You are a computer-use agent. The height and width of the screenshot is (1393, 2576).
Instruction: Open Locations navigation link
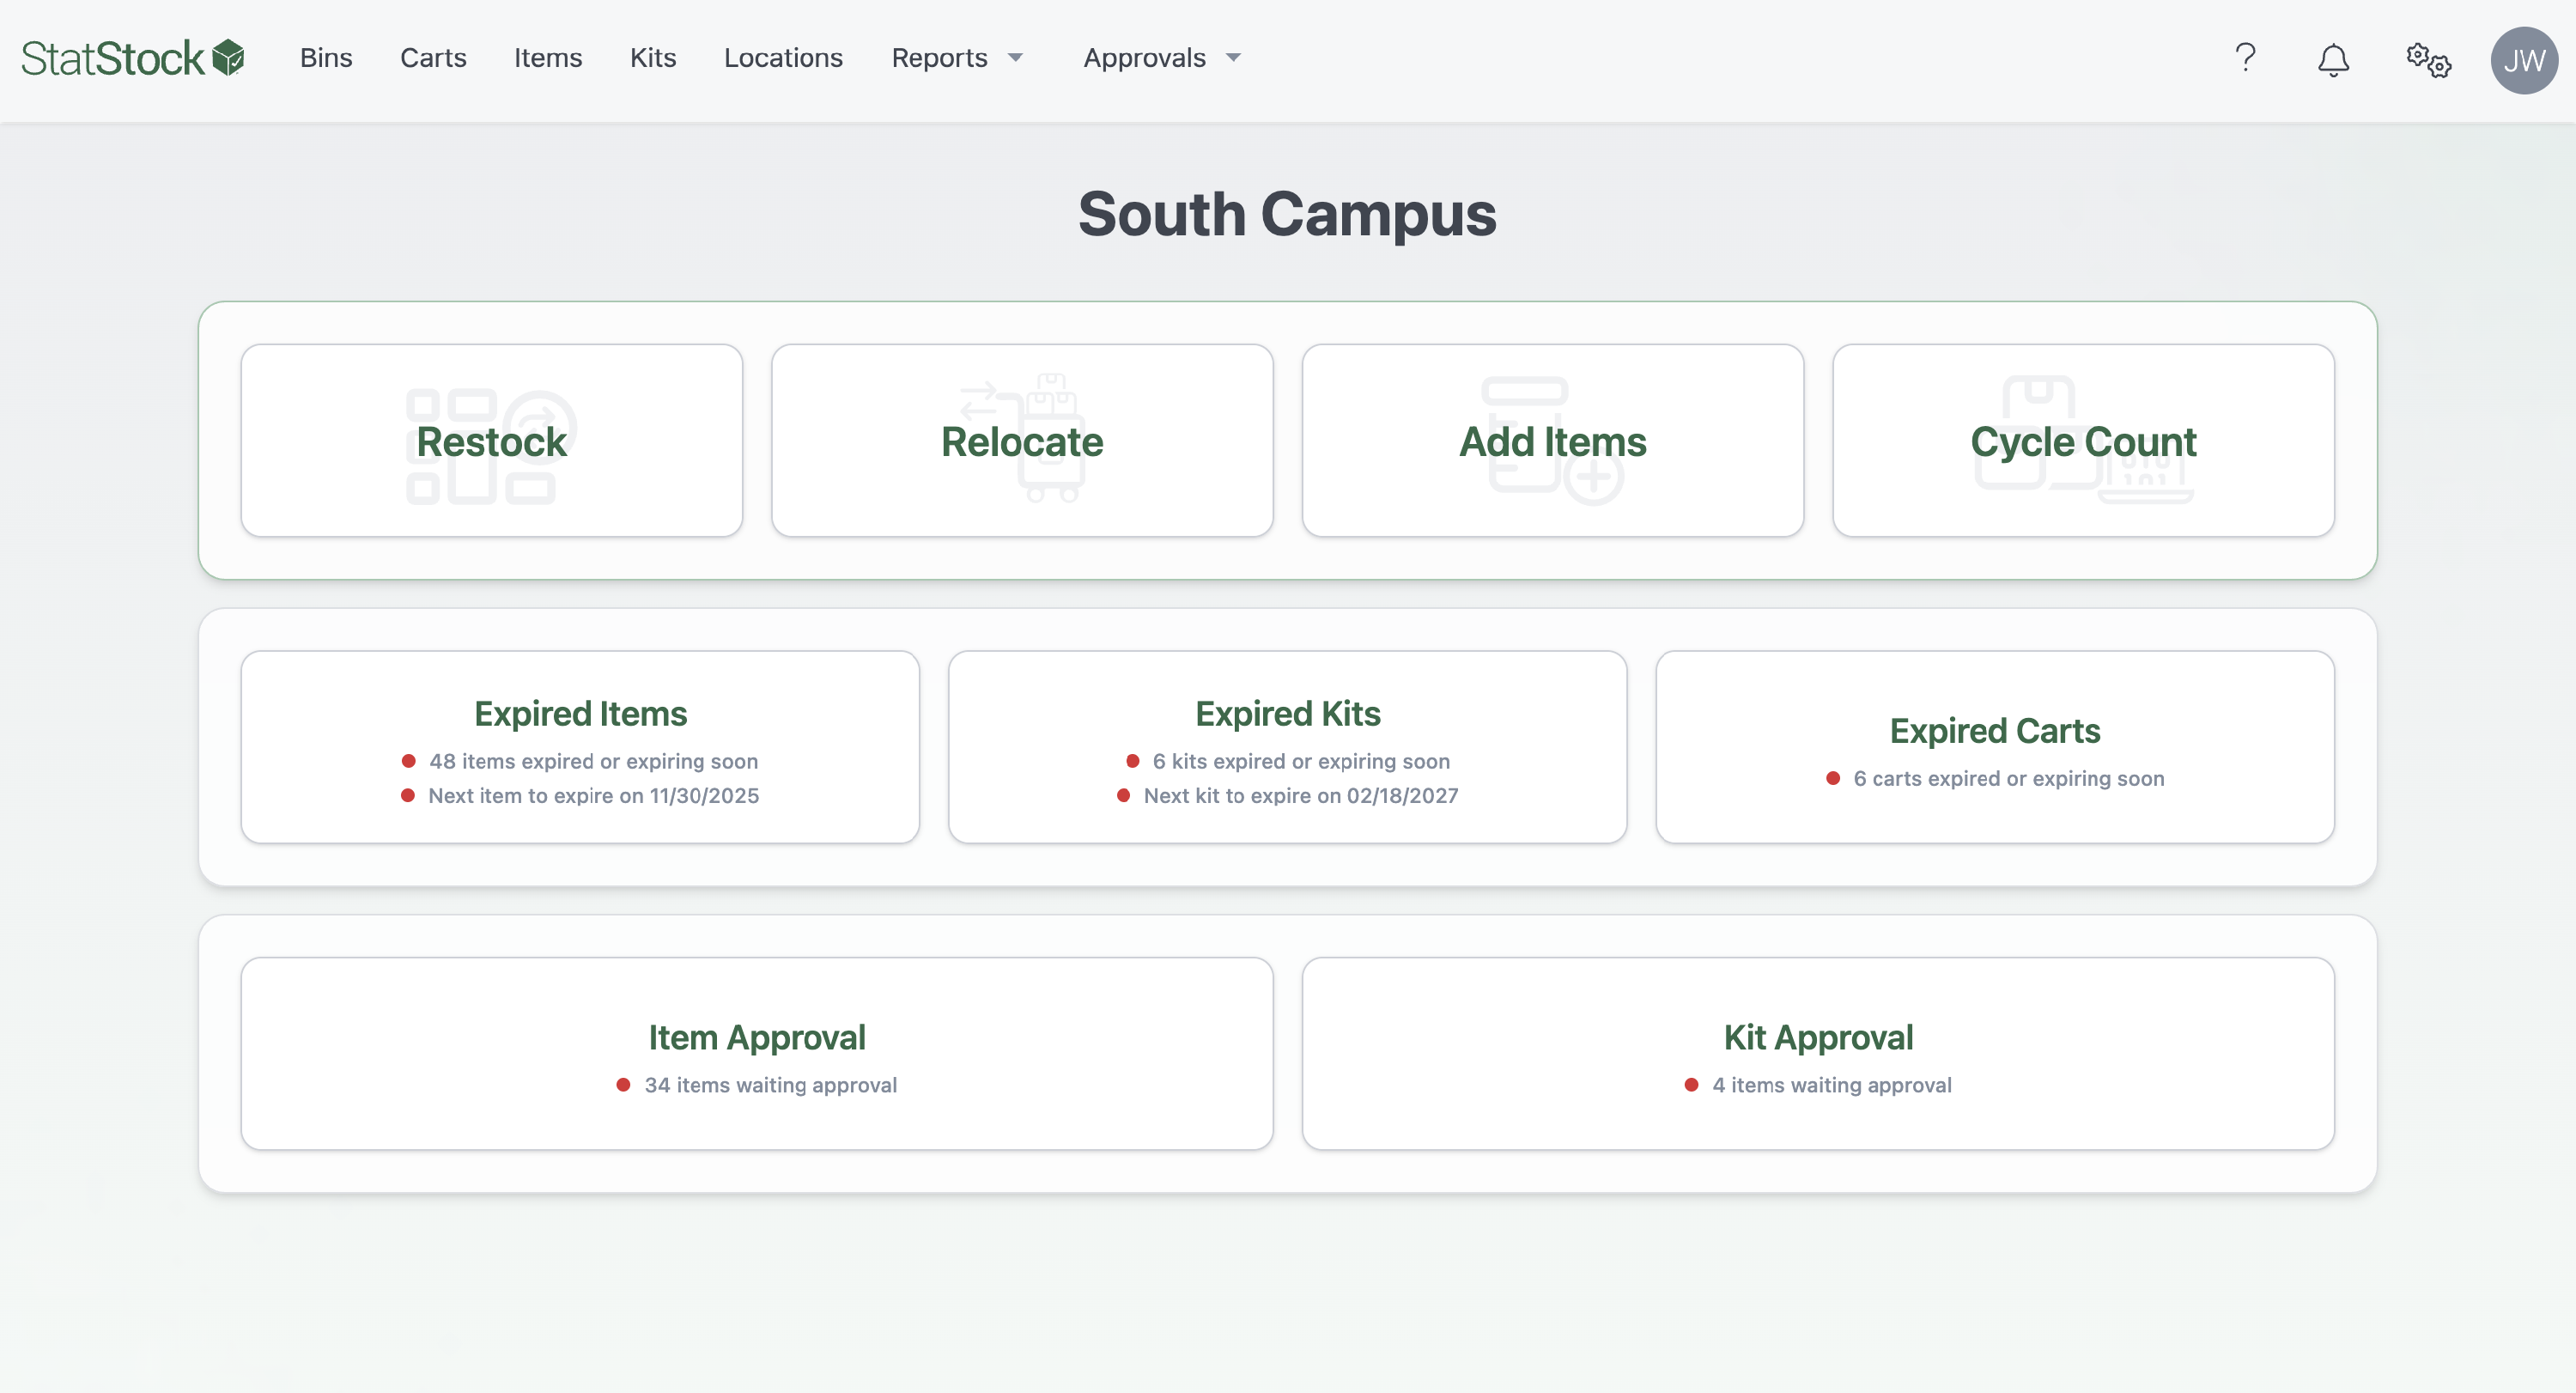click(x=783, y=58)
